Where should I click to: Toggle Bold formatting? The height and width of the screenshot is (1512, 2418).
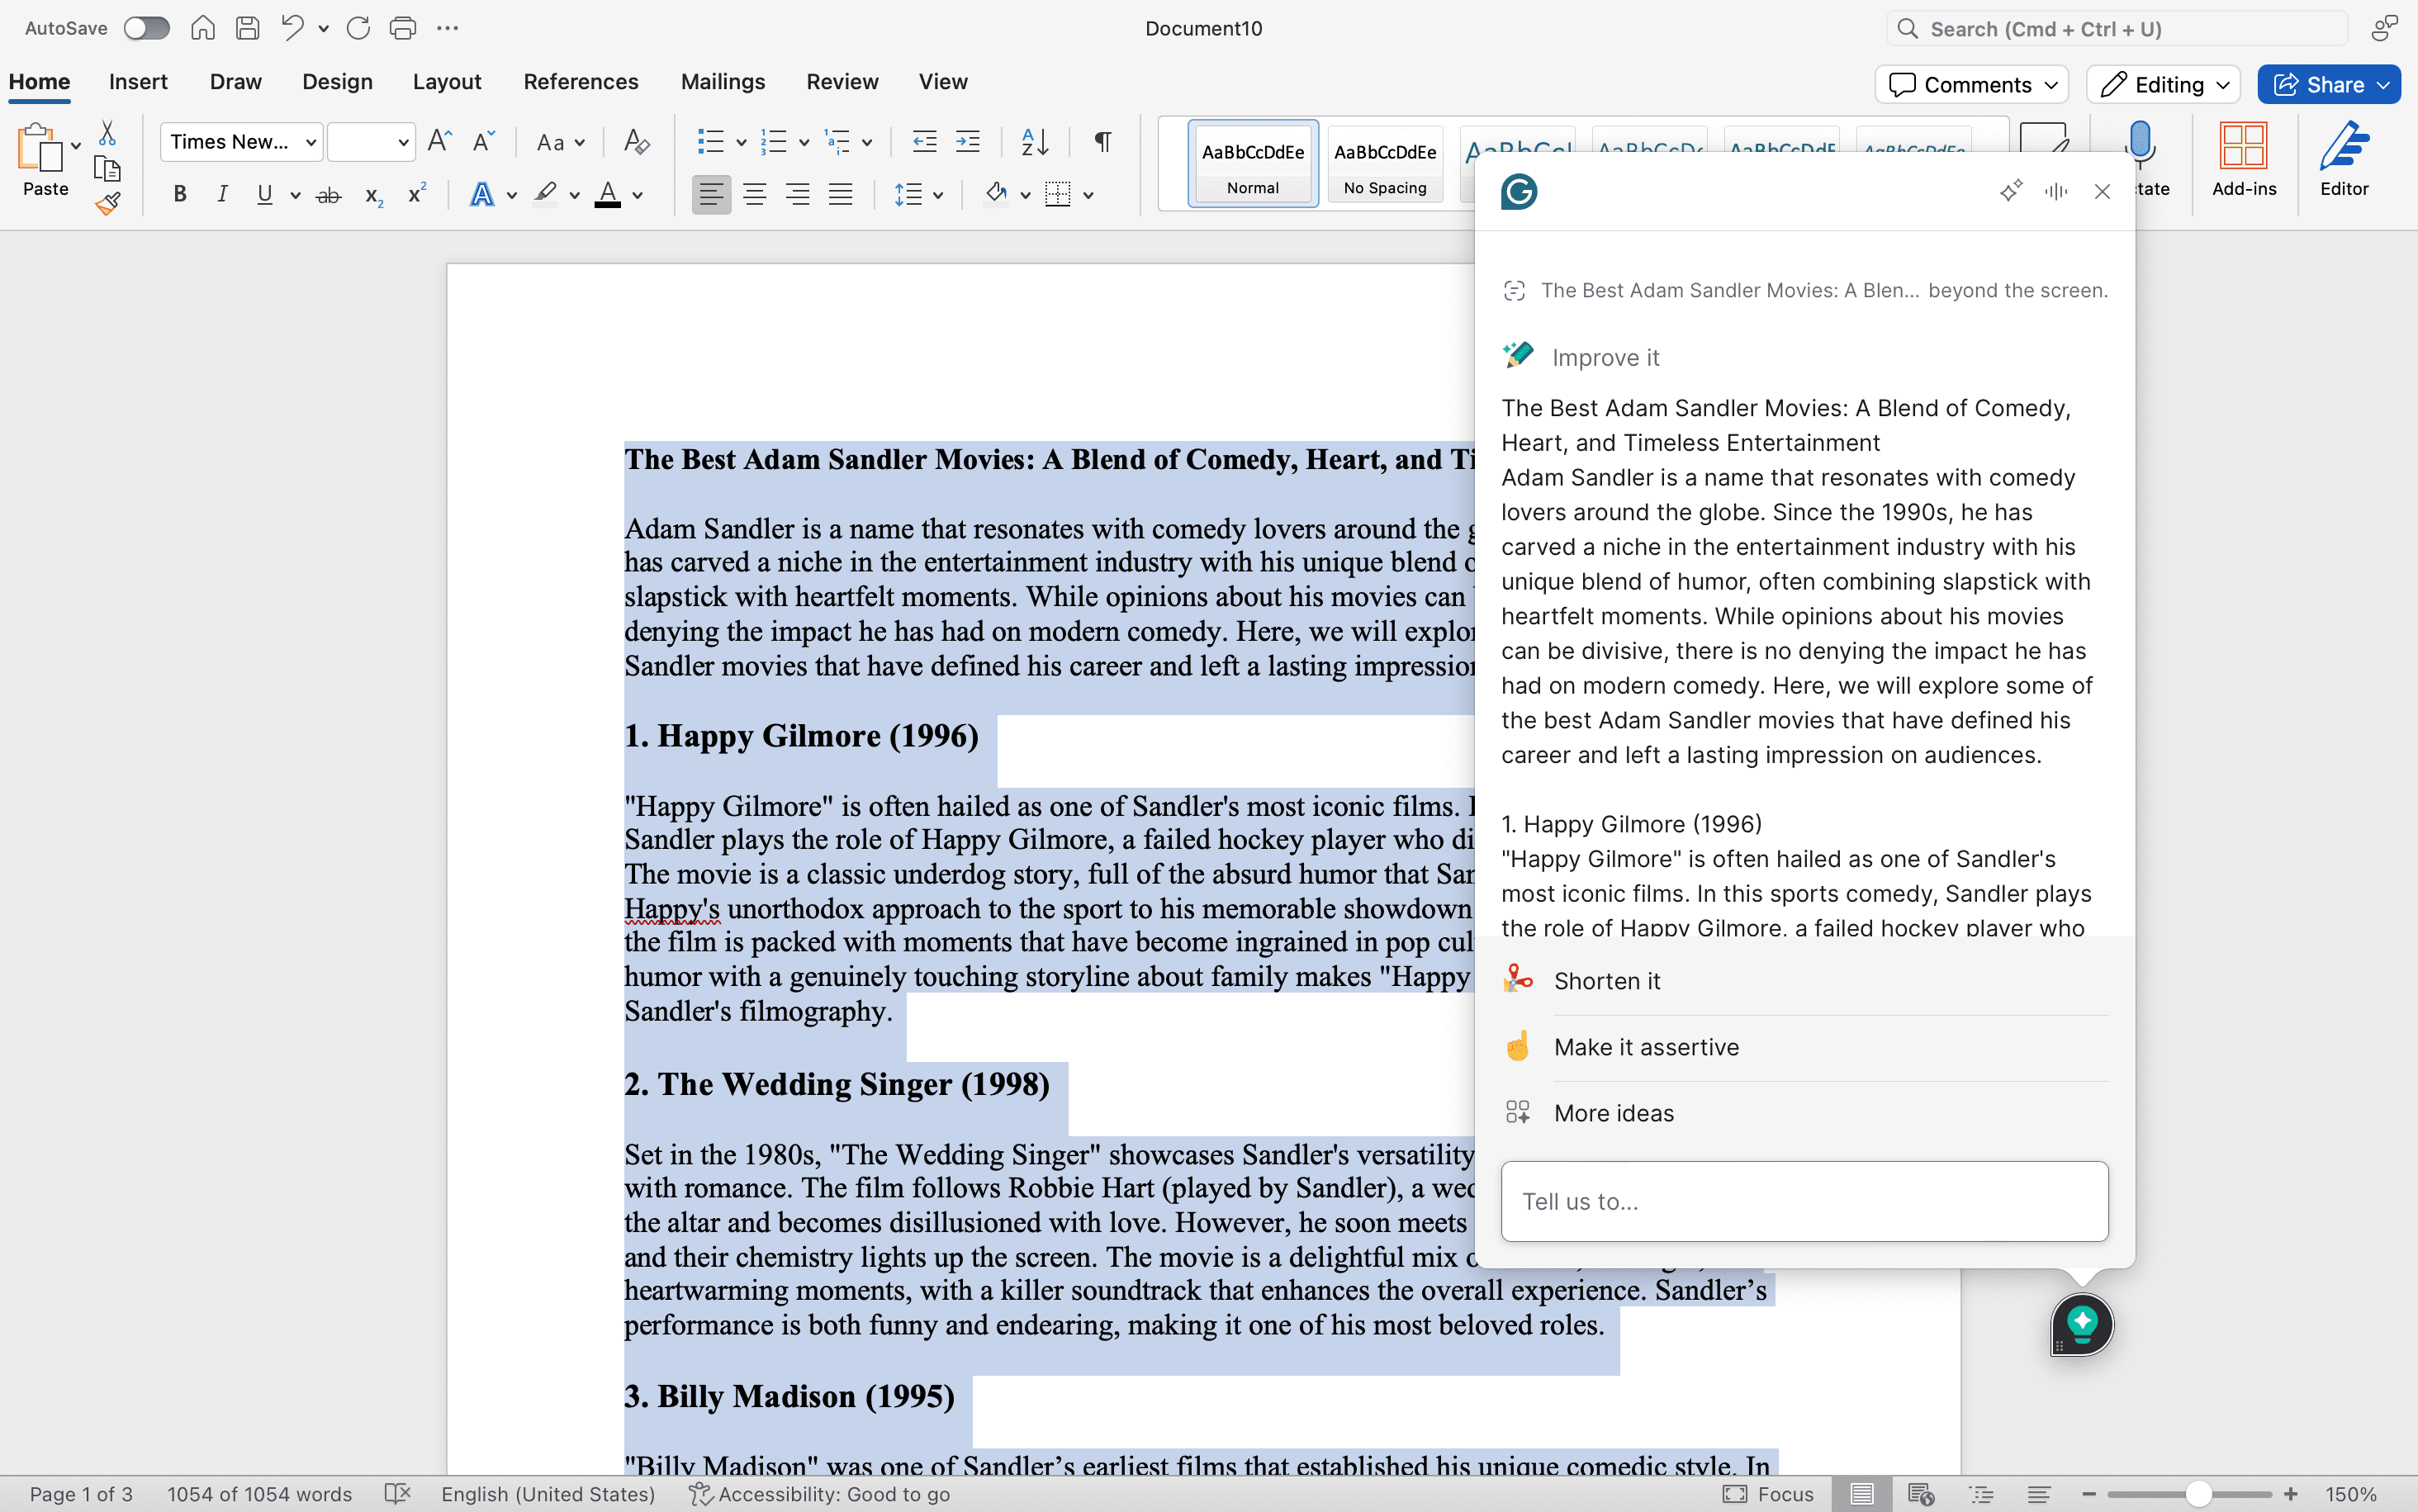point(180,195)
